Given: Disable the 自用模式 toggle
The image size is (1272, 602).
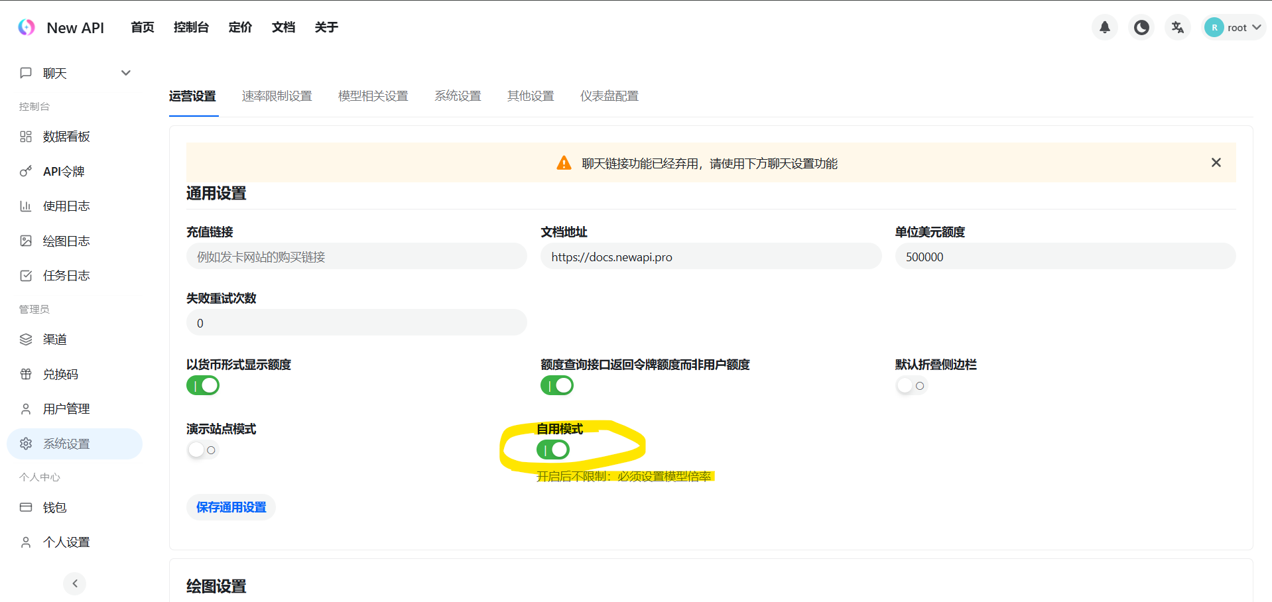Looking at the screenshot, I should (x=553, y=450).
